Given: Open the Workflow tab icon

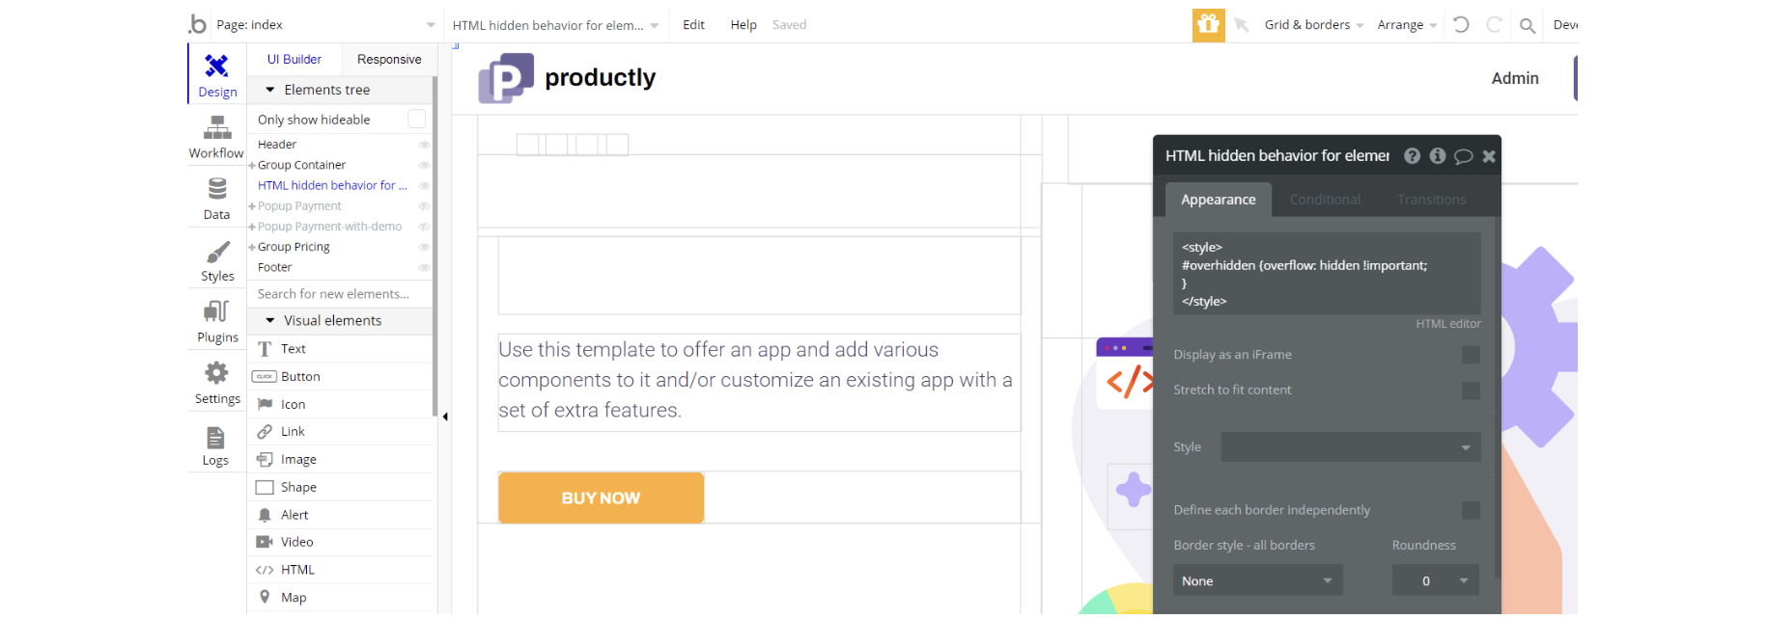Looking at the screenshot, I should [x=217, y=128].
